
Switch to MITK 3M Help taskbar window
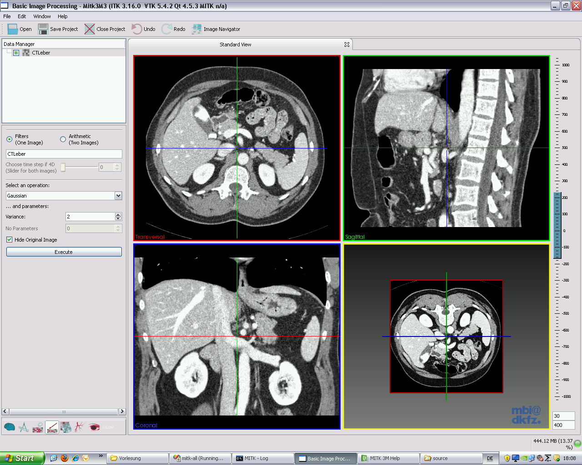pyautogui.click(x=389, y=458)
